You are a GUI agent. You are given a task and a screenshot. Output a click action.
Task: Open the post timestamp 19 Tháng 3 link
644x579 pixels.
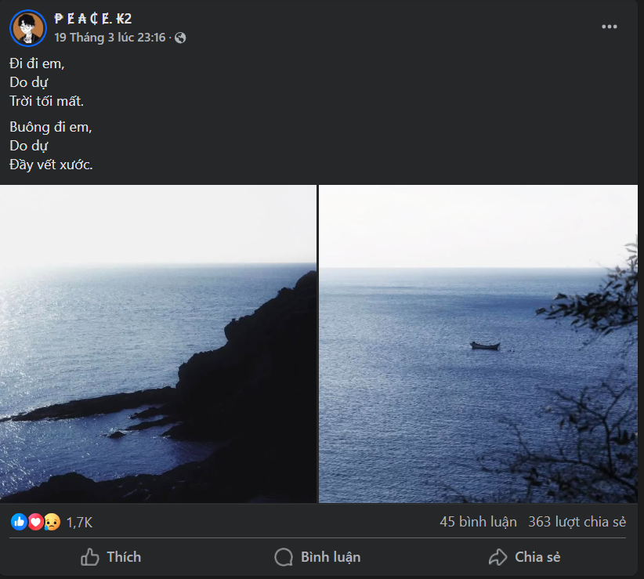[x=110, y=37]
